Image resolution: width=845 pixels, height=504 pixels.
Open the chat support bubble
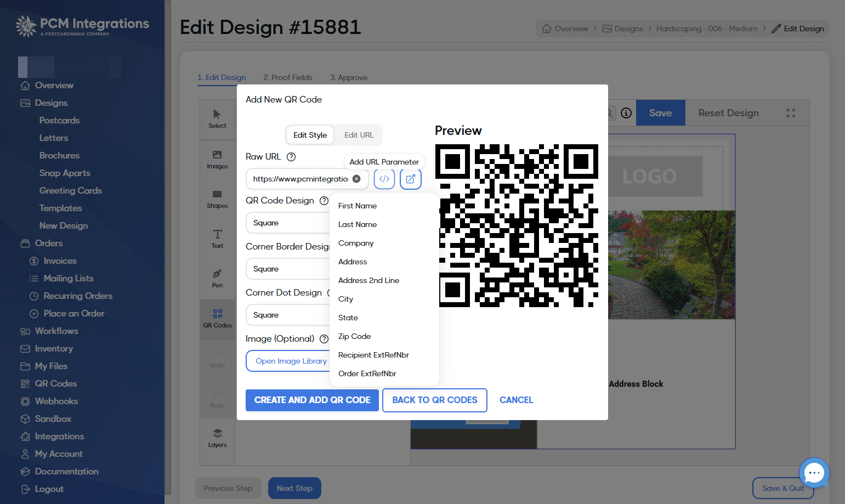point(814,473)
